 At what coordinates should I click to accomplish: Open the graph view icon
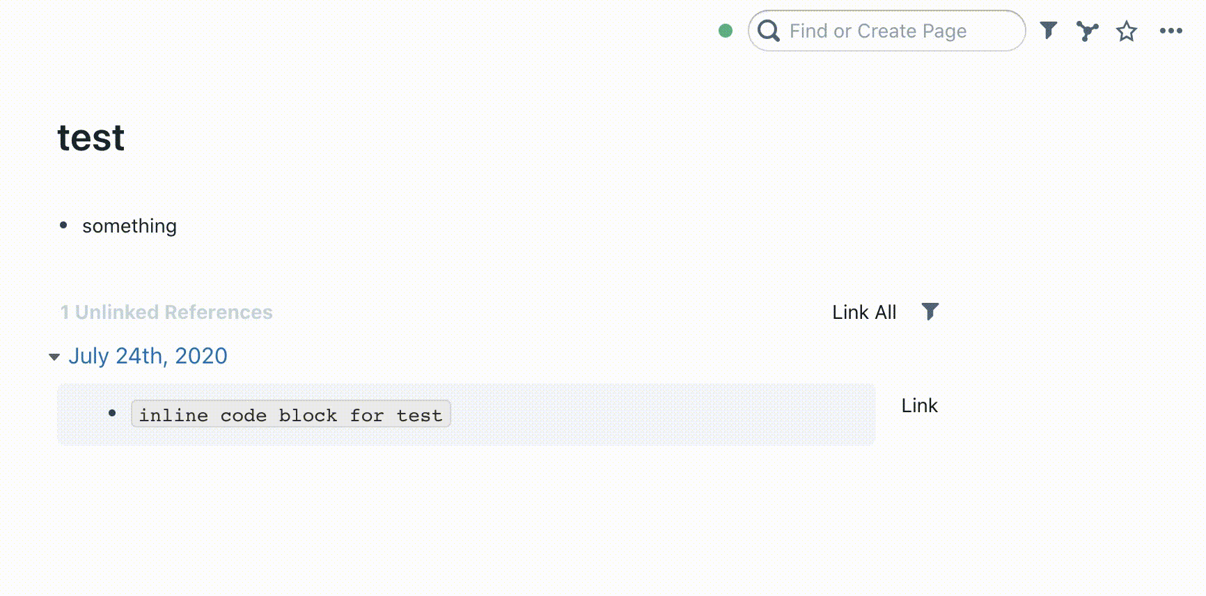[x=1087, y=31]
